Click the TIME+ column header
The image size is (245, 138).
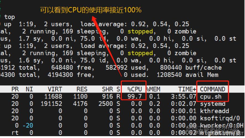point(187,89)
